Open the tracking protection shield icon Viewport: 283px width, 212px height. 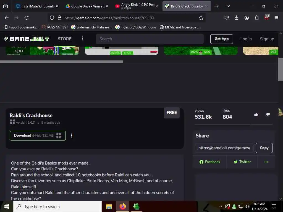pyautogui.click(x=52, y=18)
